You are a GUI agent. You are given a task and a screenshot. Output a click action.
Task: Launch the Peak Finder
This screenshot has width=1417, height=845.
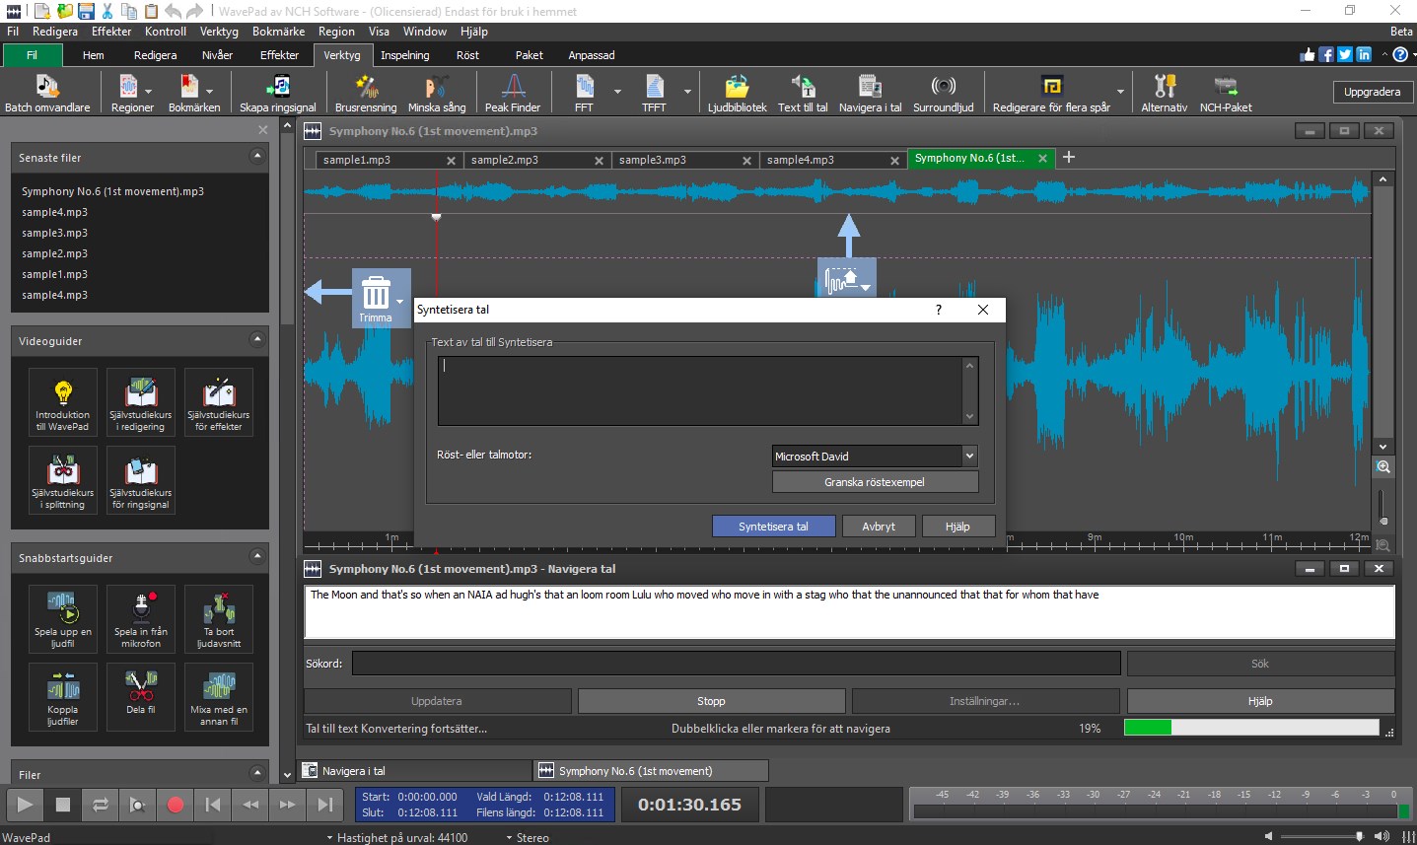512,92
